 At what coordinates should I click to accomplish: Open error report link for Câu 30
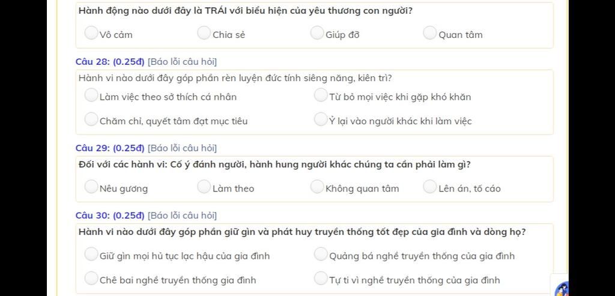(x=182, y=216)
